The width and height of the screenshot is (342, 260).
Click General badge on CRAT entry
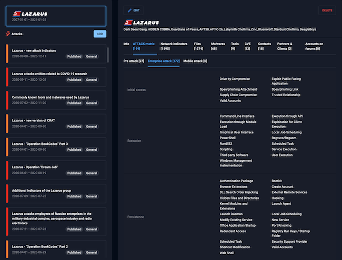pyautogui.click(x=92, y=127)
